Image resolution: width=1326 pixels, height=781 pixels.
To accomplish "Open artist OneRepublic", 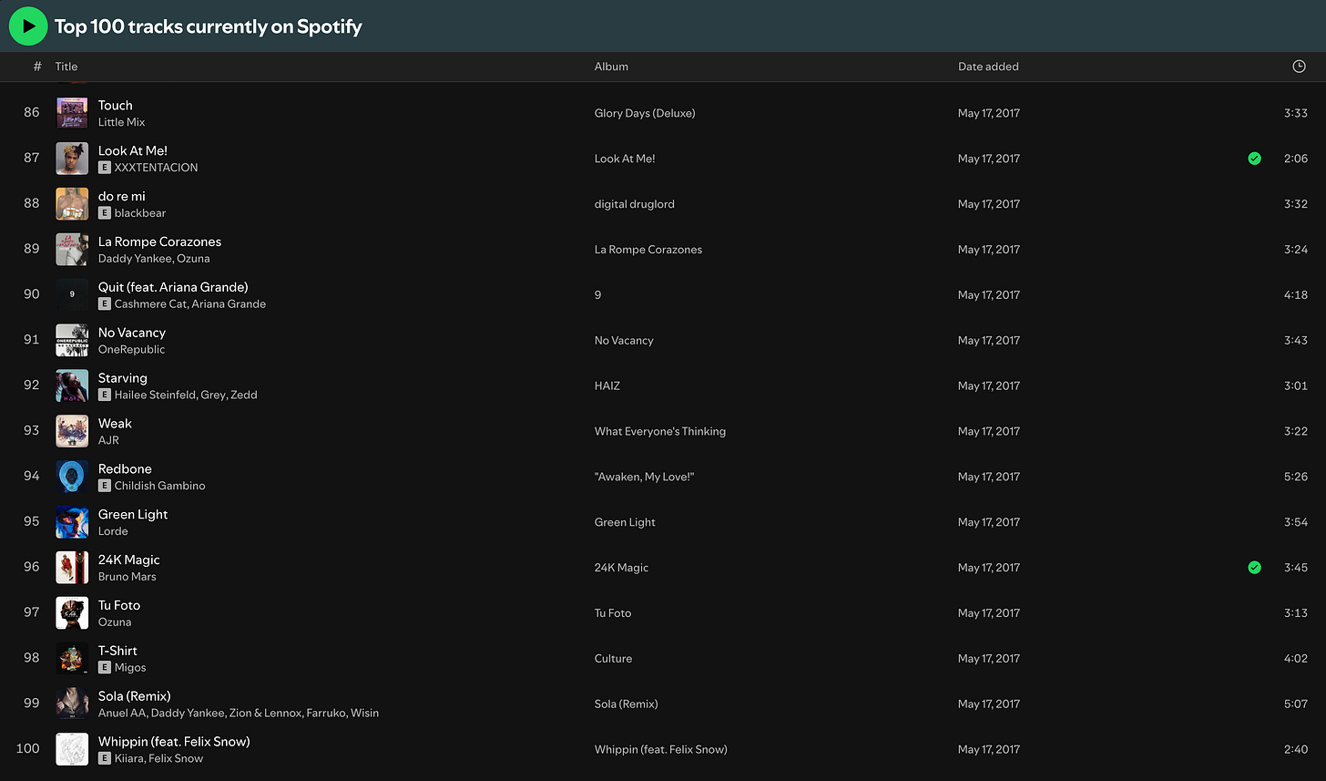I will coord(131,349).
